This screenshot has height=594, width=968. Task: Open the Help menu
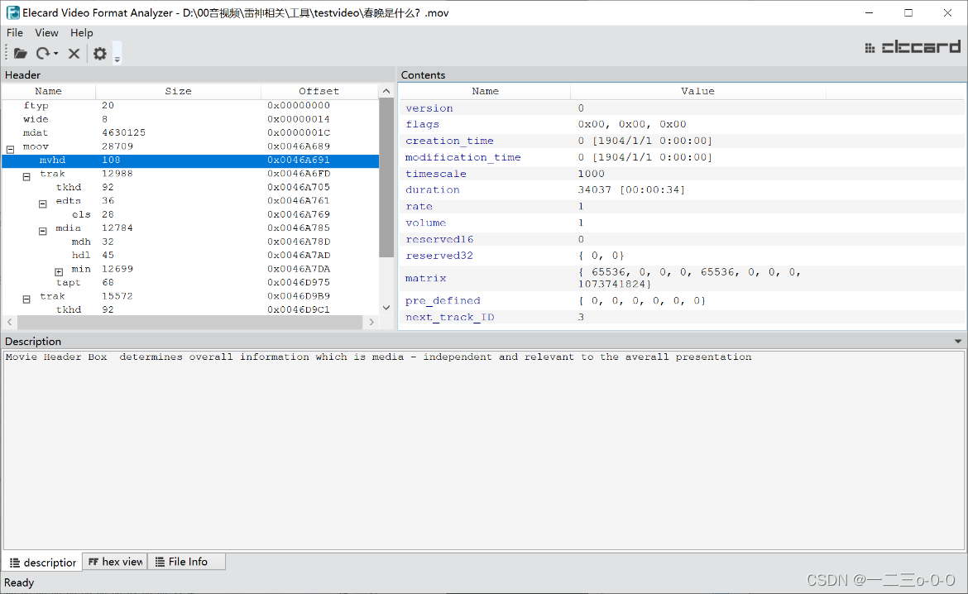(81, 33)
